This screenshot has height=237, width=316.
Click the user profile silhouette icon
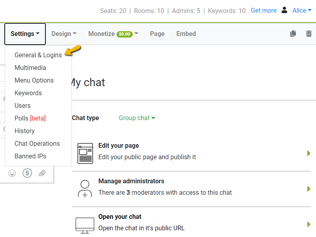(284, 10)
